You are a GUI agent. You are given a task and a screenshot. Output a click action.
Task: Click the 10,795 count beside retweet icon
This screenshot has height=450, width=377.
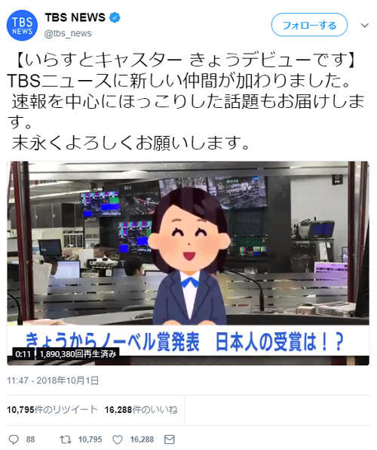90,439
